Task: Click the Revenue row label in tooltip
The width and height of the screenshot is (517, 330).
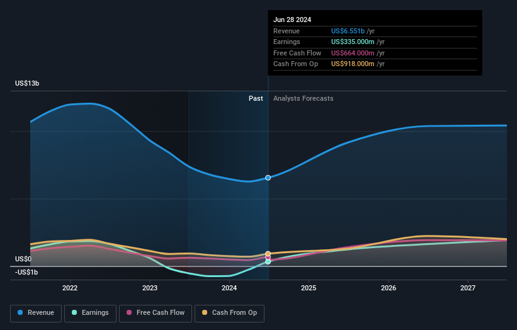Action: pyautogui.click(x=287, y=31)
